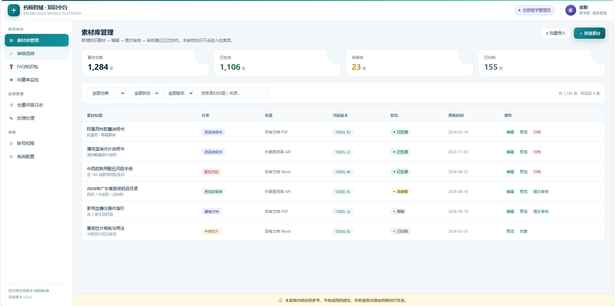The image size is (615, 306).
Task: Open FAQ知识包 sidebar item
Action: (37, 67)
